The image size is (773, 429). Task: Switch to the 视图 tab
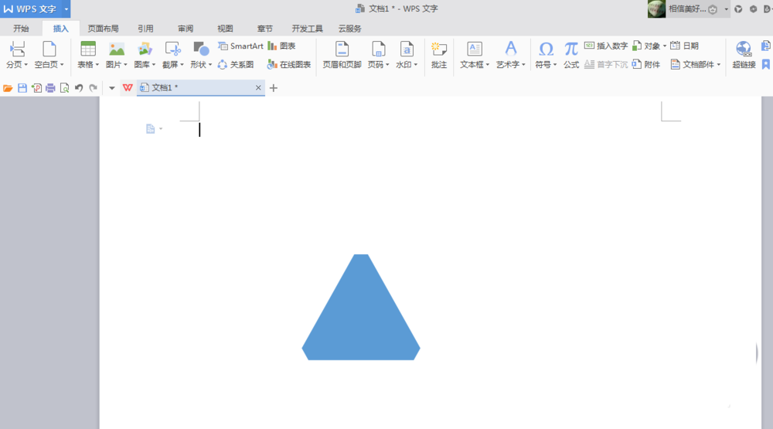coord(225,29)
